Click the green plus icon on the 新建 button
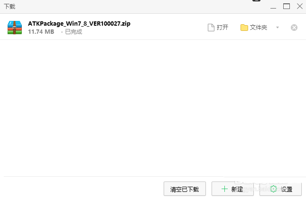The image size is (306, 200). (x=224, y=189)
